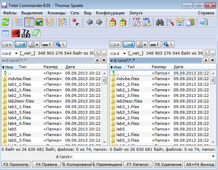Screen dimensions: 218x170
Task: Open the Конфигурация menu
Action: [x=110, y=13]
